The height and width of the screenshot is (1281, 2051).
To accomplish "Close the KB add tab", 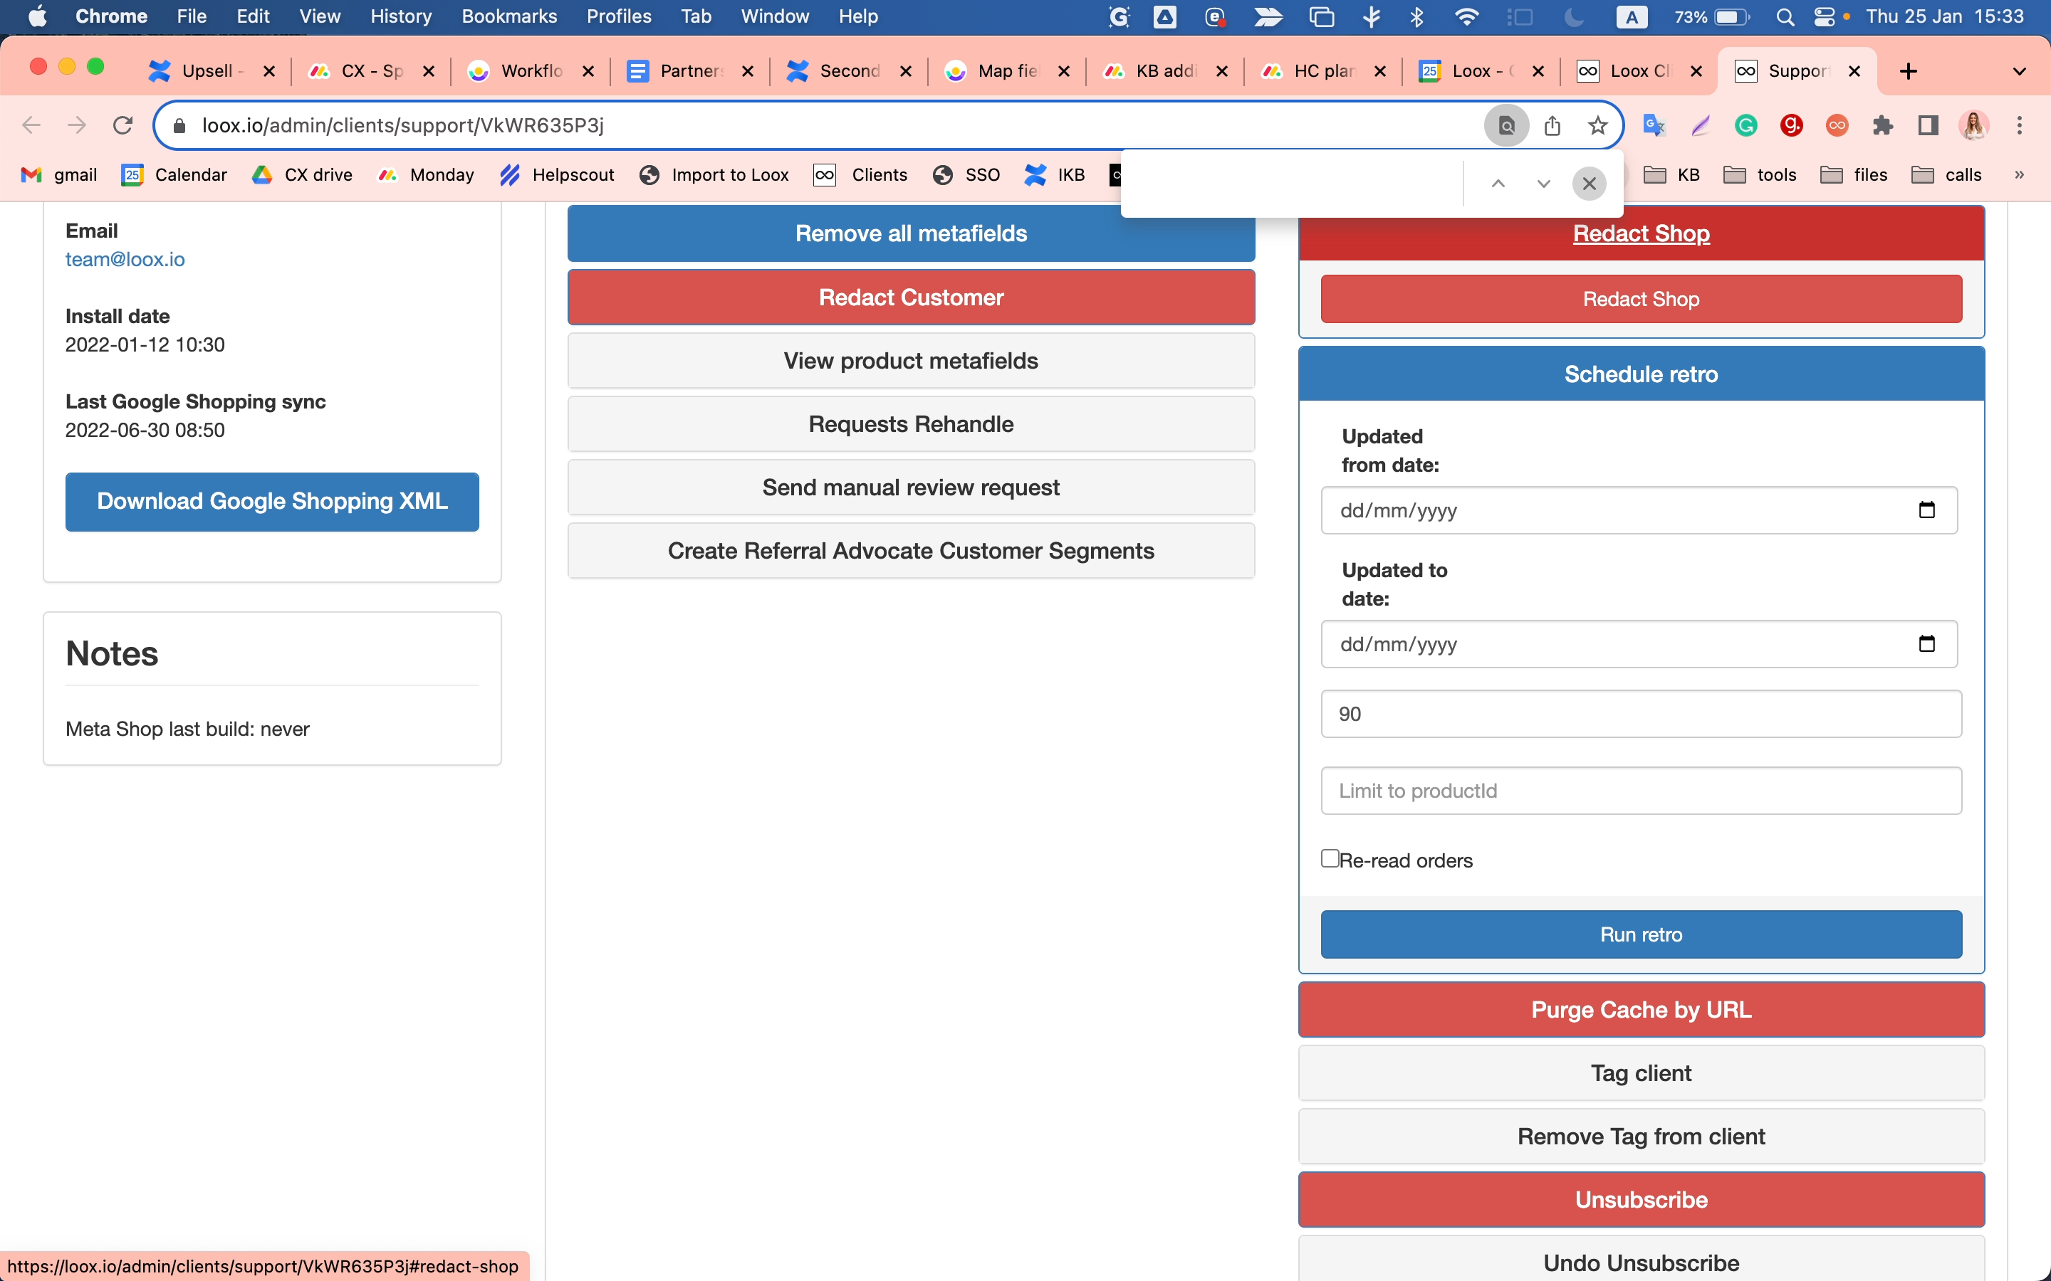I will point(1222,71).
